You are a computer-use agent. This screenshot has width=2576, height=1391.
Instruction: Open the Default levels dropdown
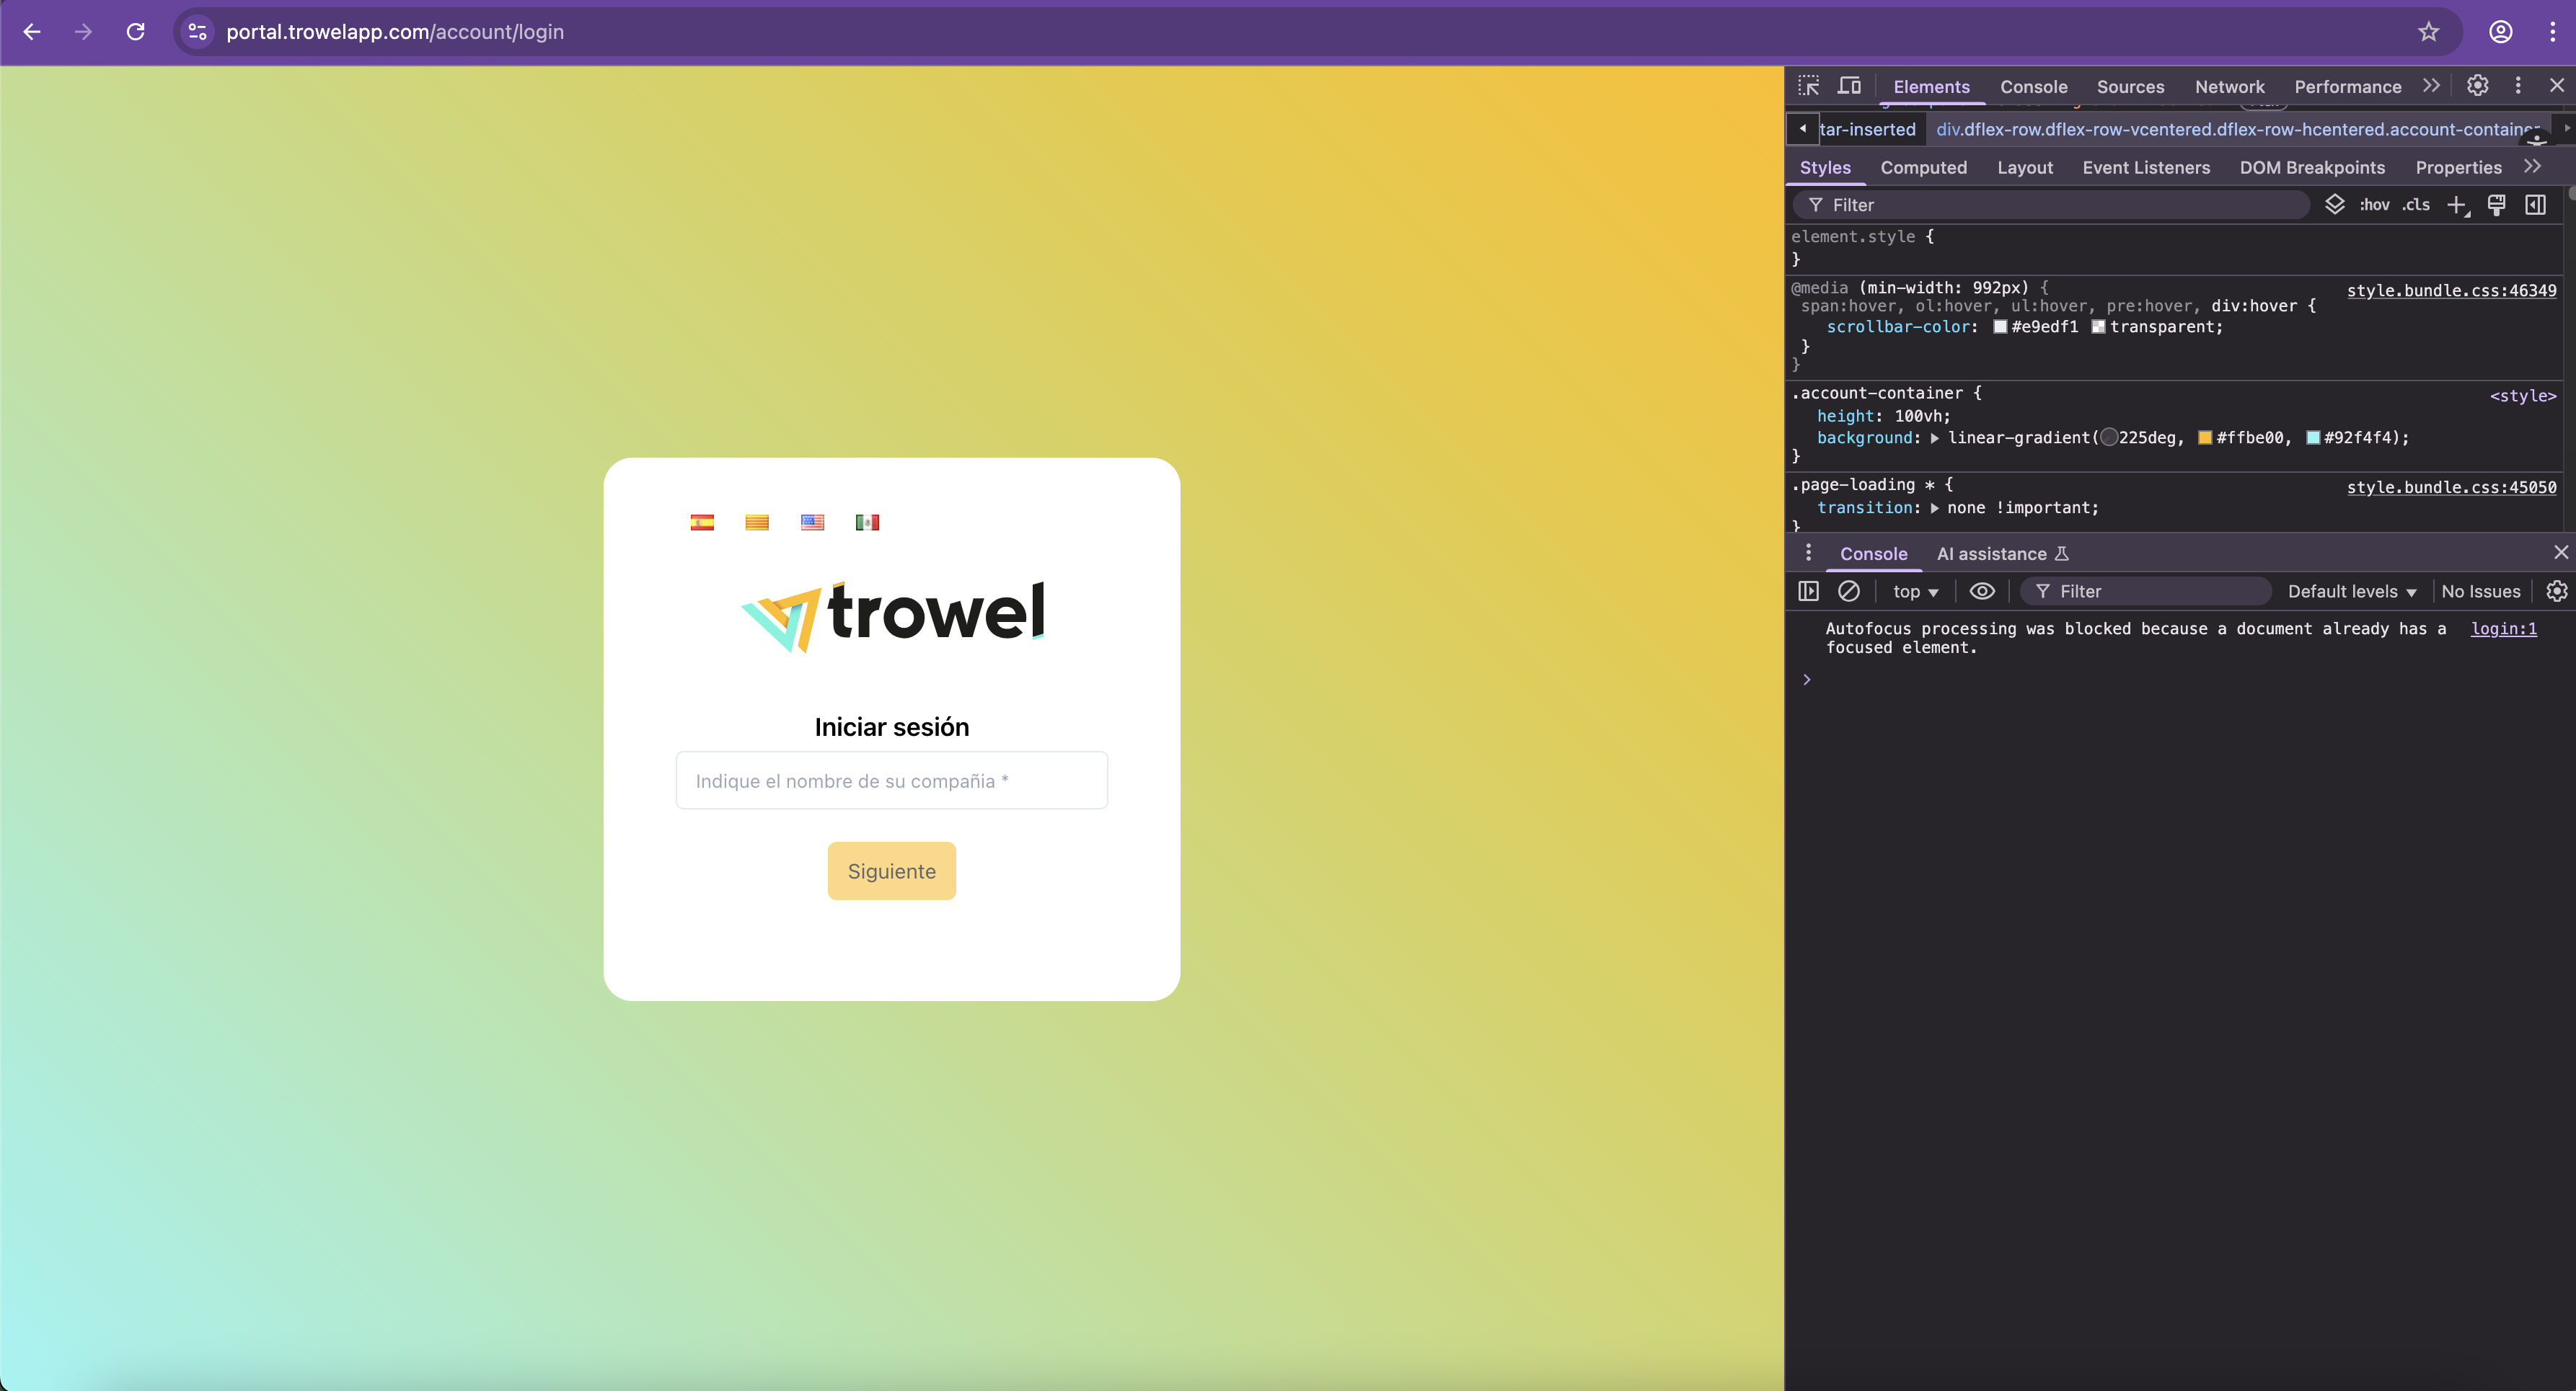pos(2351,592)
